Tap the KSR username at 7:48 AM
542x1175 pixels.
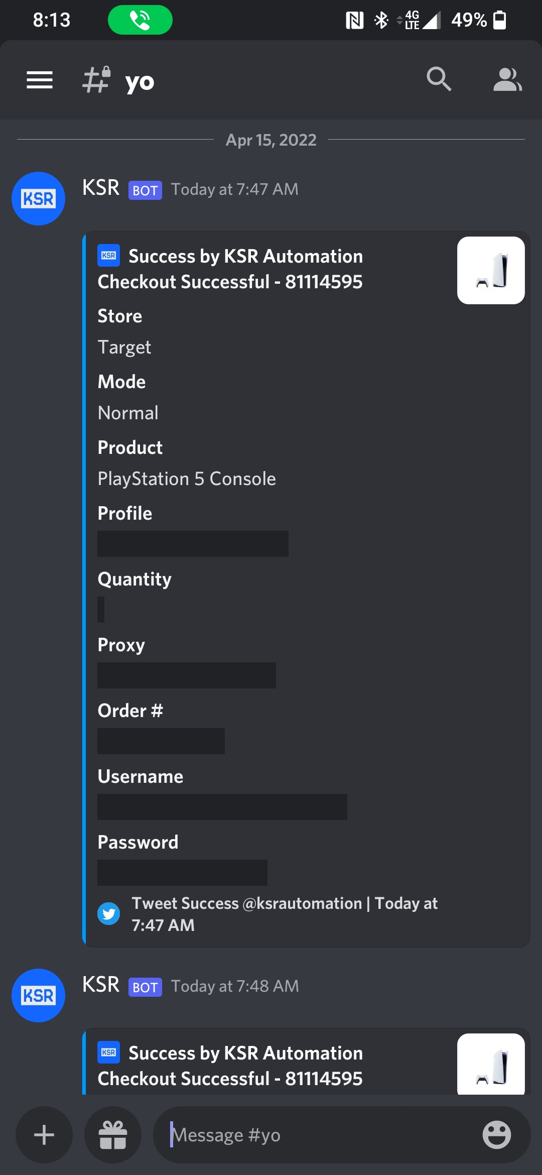click(101, 985)
